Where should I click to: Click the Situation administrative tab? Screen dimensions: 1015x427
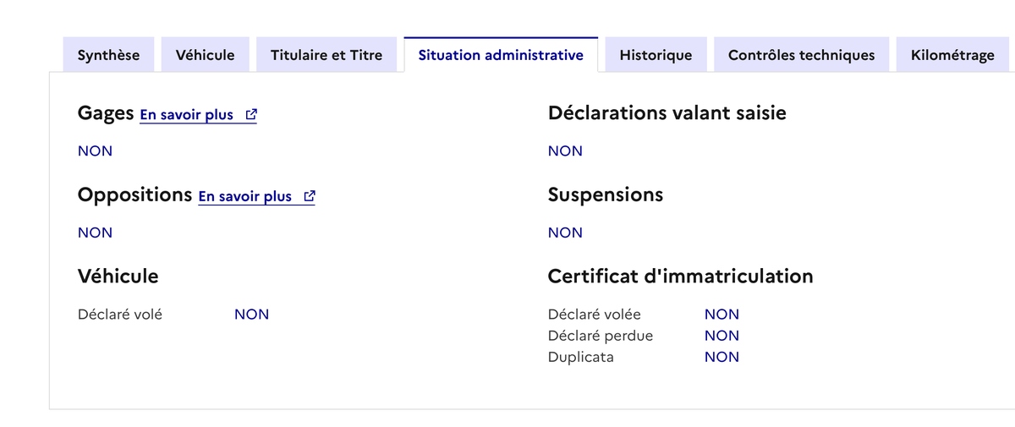coord(501,55)
